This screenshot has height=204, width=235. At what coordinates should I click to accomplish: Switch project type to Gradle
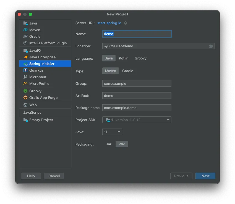click(x=128, y=71)
